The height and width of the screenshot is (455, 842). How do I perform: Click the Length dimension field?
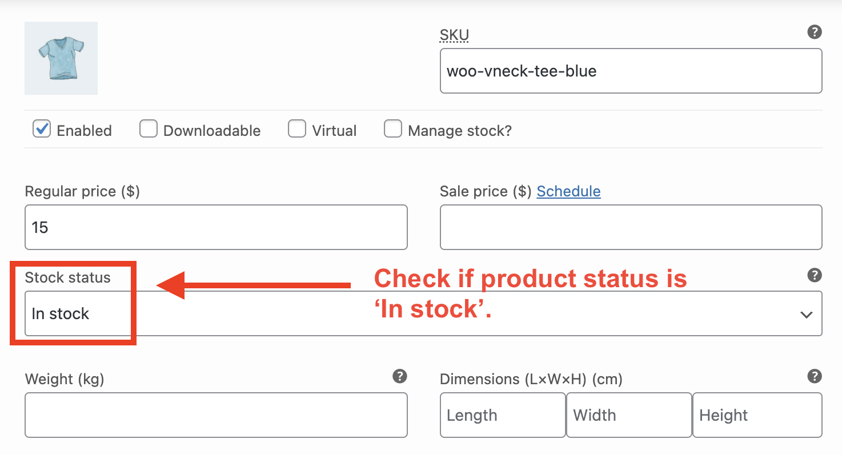pos(503,415)
